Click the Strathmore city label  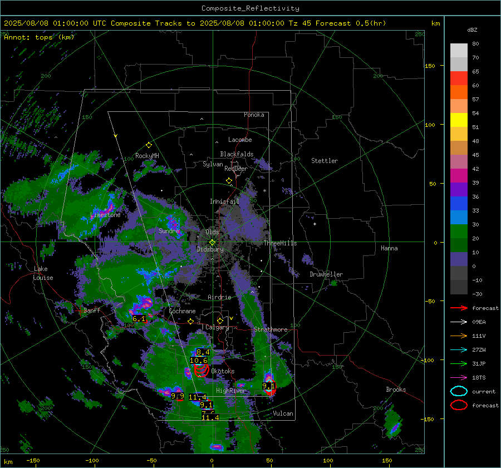click(x=271, y=329)
